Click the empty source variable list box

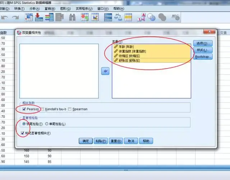coord(59,71)
